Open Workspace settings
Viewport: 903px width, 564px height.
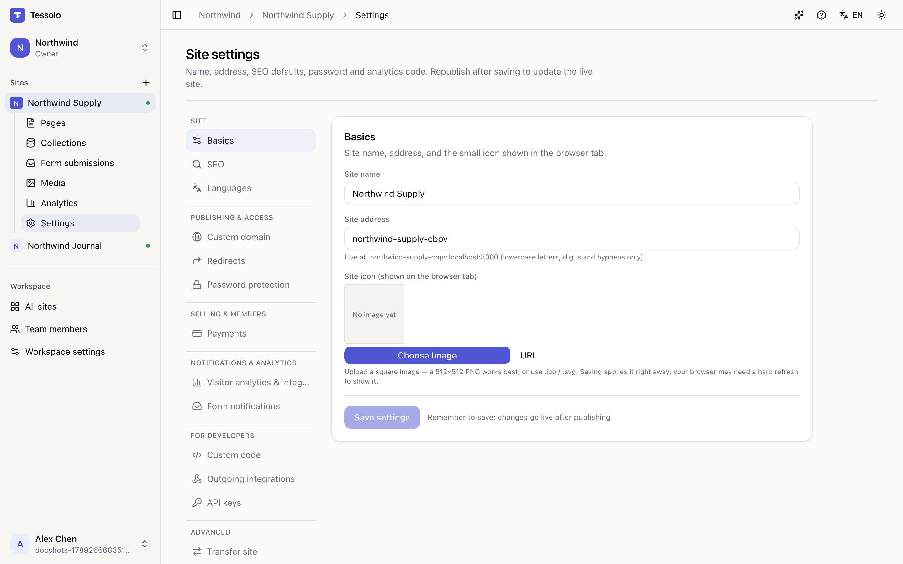[x=80, y=351]
